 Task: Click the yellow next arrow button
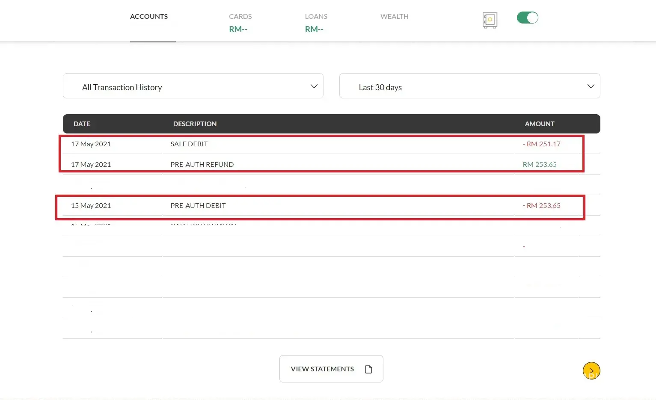(x=591, y=370)
